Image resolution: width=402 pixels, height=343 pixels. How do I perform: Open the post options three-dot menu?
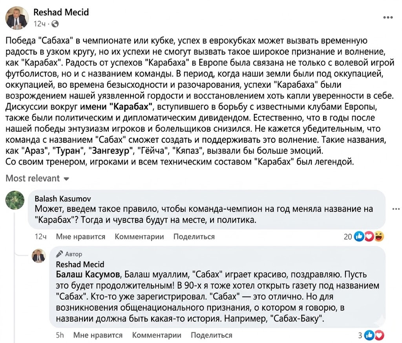coord(388,17)
